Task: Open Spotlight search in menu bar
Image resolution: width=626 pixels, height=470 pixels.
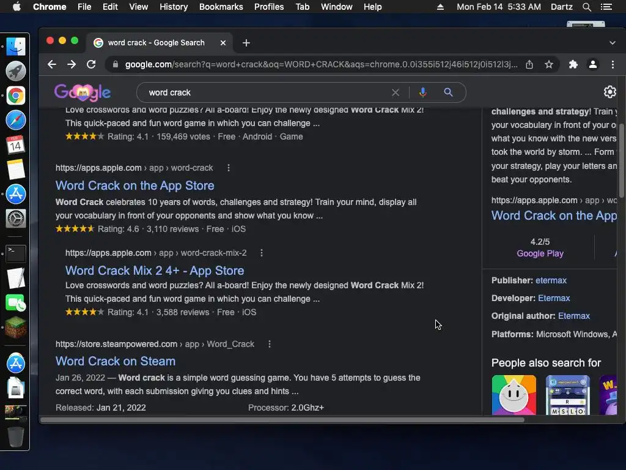Action: (586, 7)
